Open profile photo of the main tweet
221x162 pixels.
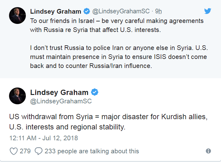(x=17, y=96)
